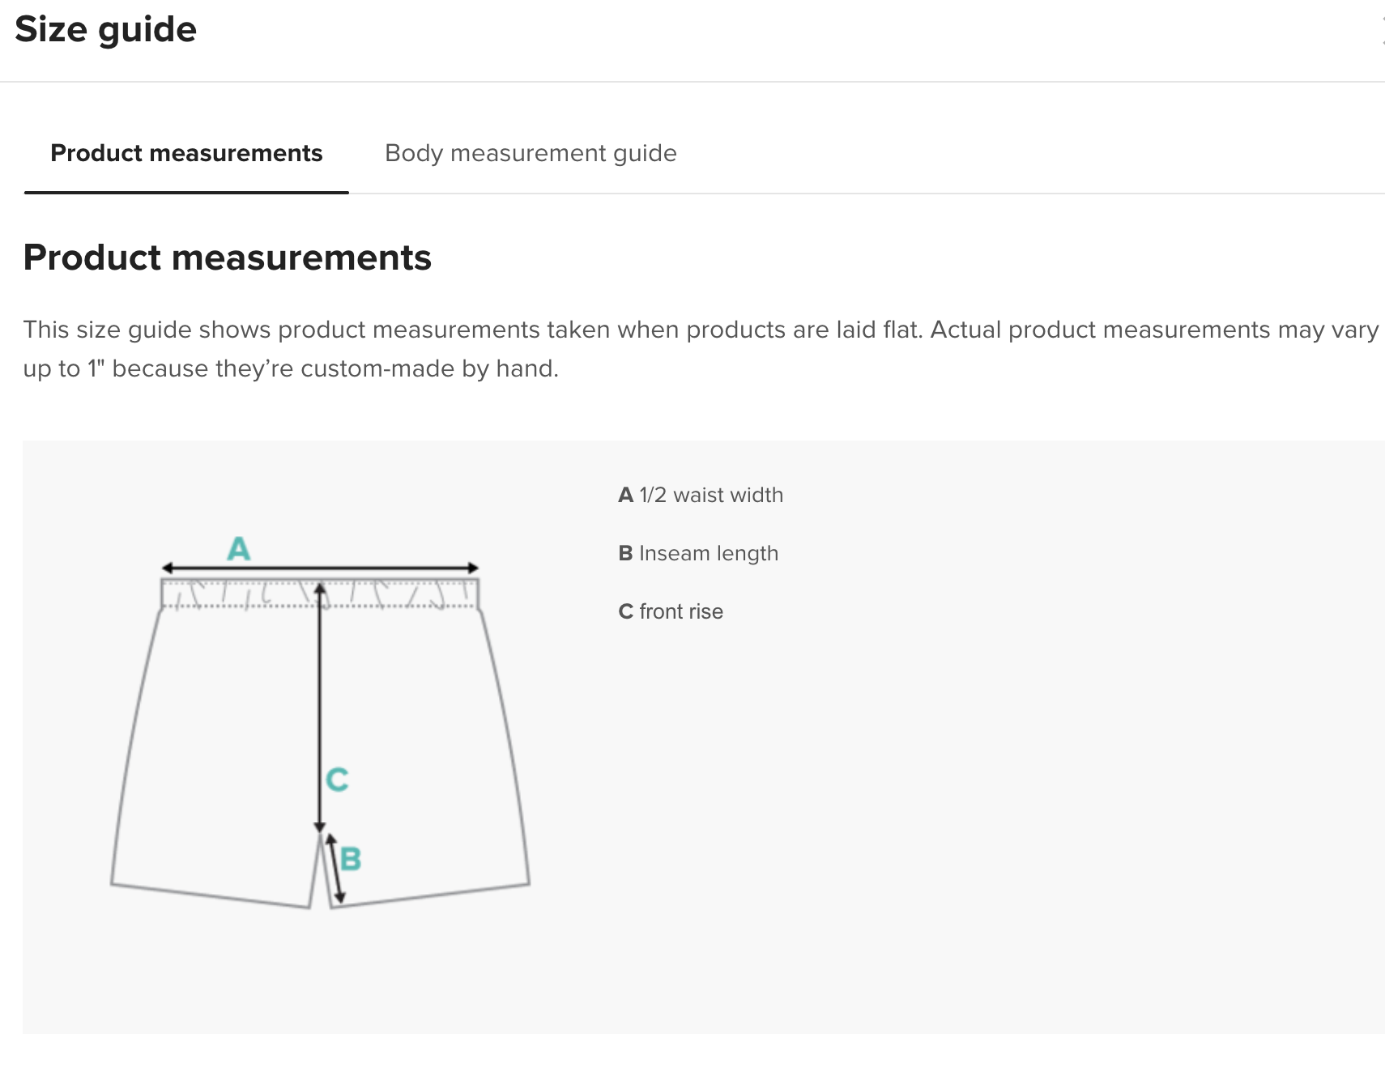1385x1077 pixels.
Task: Switch to the Product measurements tab
Action: tap(186, 153)
